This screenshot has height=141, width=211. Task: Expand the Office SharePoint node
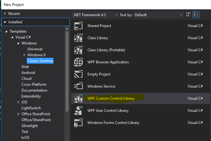tap(18, 114)
